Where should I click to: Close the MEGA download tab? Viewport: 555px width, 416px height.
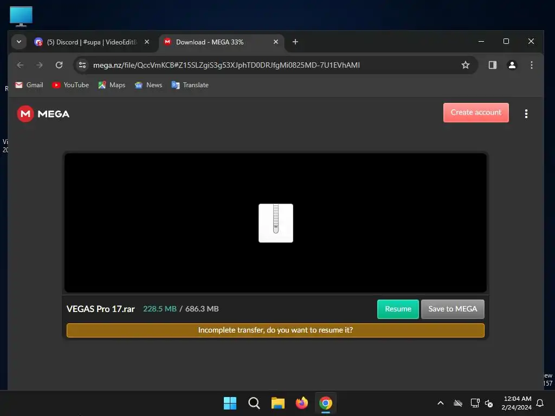coord(276,42)
